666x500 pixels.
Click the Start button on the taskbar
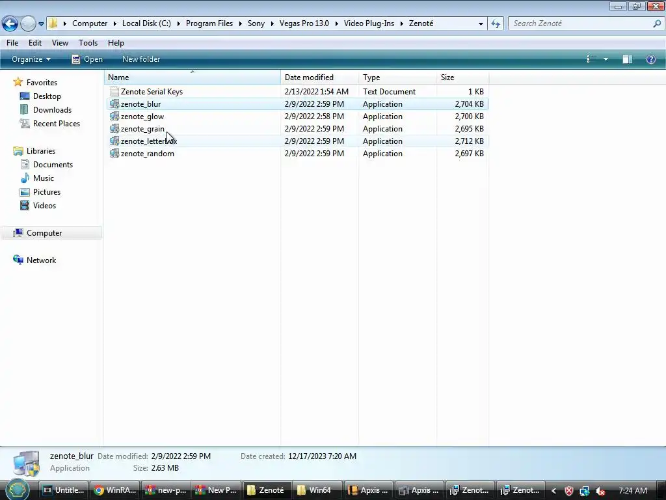click(18, 490)
